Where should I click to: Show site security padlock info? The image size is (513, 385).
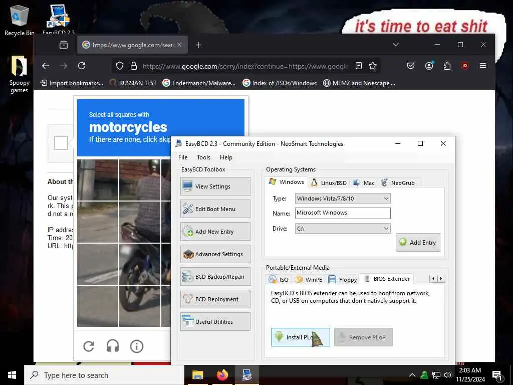click(x=133, y=66)
